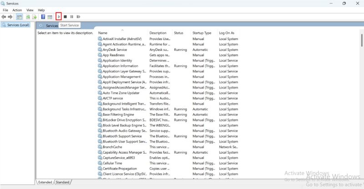Screen dimensions: 364x189
Task: Click 'This is Audio..' description of AVCTP
Action: click(x=160, y=98)
